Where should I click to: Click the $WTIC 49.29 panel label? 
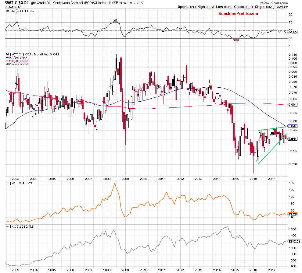[x=21, y=183]
